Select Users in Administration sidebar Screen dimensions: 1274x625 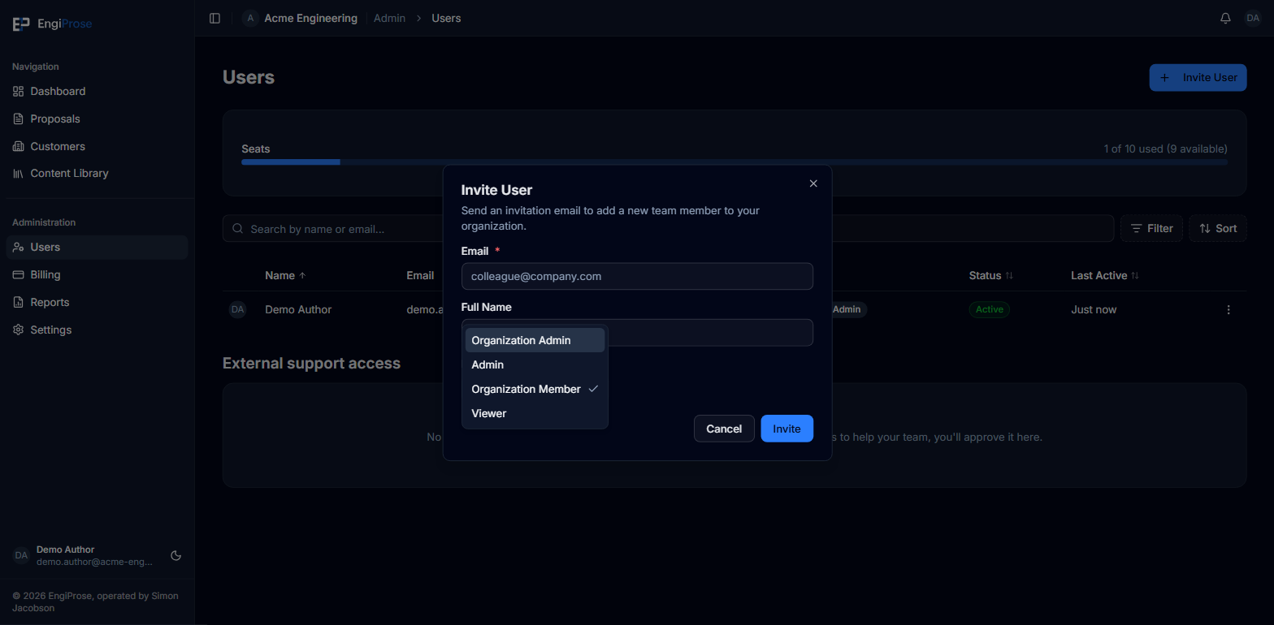97,247
